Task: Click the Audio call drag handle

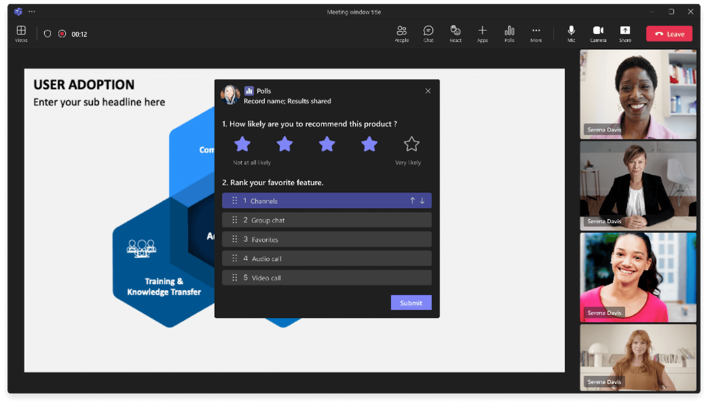Action: click(x=234, y=258)
